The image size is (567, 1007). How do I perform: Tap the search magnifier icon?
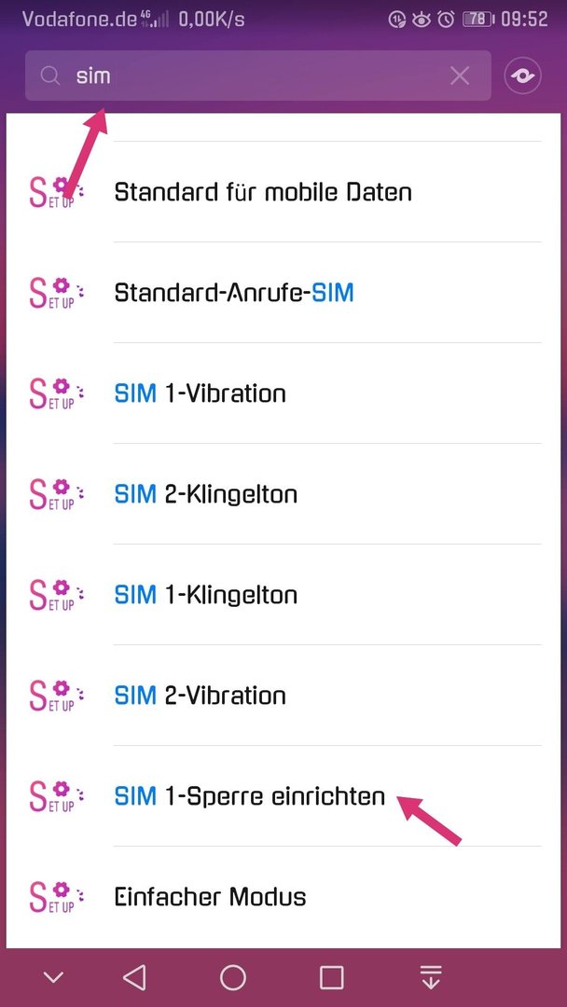pyautogui.click(x=50, y=76)
